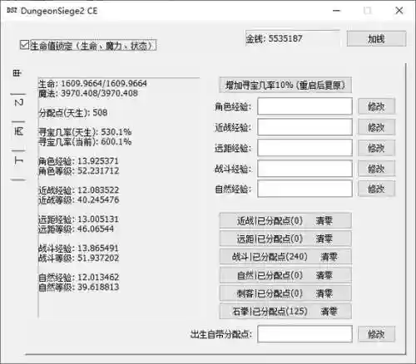Viewport: 416px width, 364px height.
Task: Reset 石拳 allocated points (125)
Action: point(285,312)
